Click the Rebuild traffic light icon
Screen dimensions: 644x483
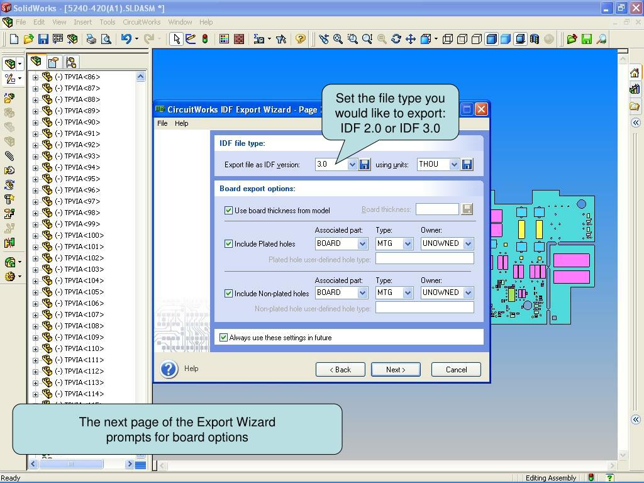(205, 39)
